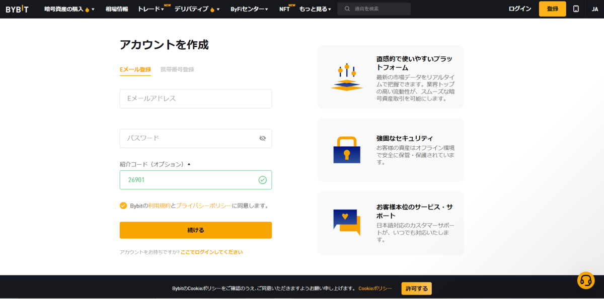Open the customer support headset chat
The height and width of the screenshot is (299, 604).
point(585,280)
